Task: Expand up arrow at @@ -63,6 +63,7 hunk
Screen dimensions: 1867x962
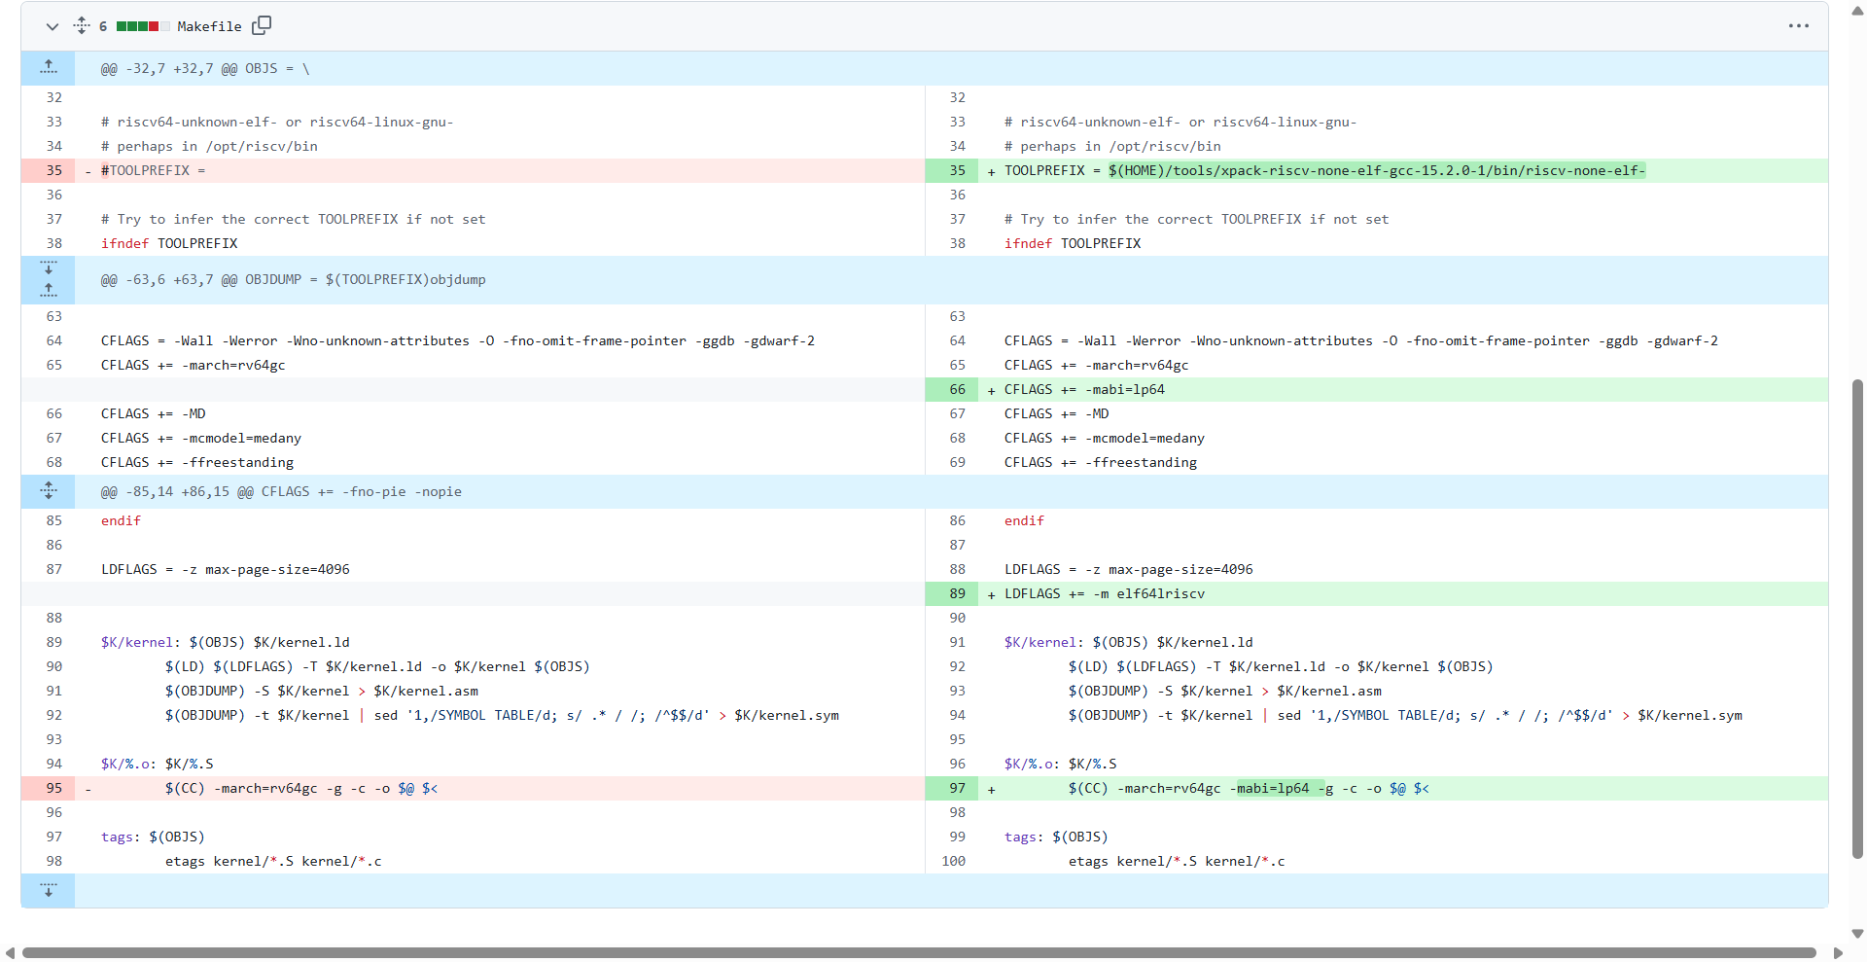Action: tap(49, 291)
